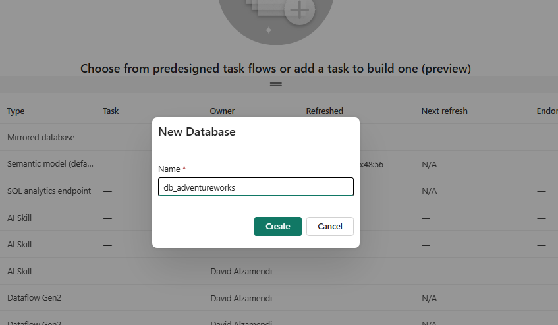Select the Mirrored database row type

(x=41, y=137)
